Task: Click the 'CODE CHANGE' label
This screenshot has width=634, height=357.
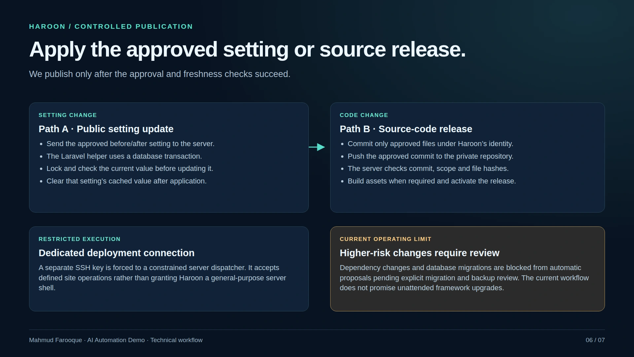Action: click(x=364, y=115)
